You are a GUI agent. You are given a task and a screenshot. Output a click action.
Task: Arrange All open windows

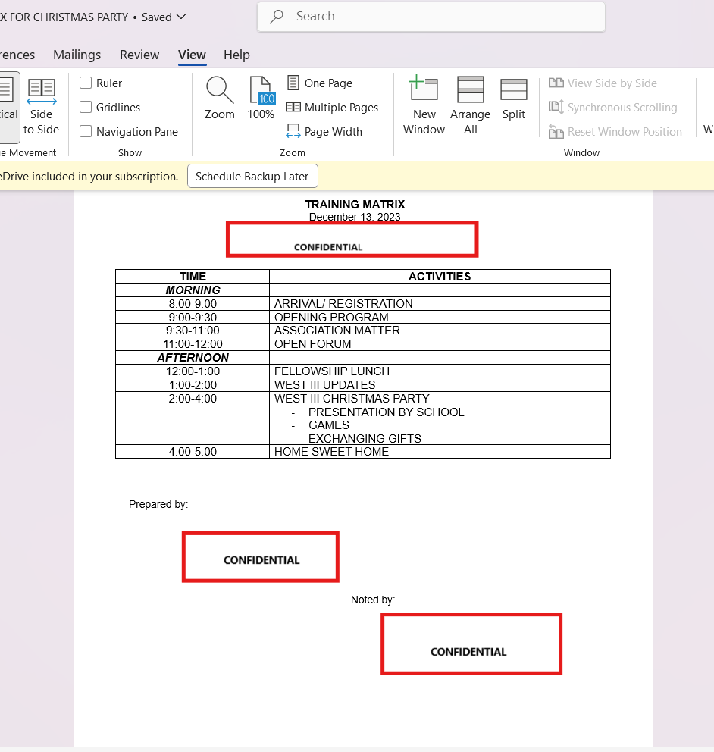point(471,105)
